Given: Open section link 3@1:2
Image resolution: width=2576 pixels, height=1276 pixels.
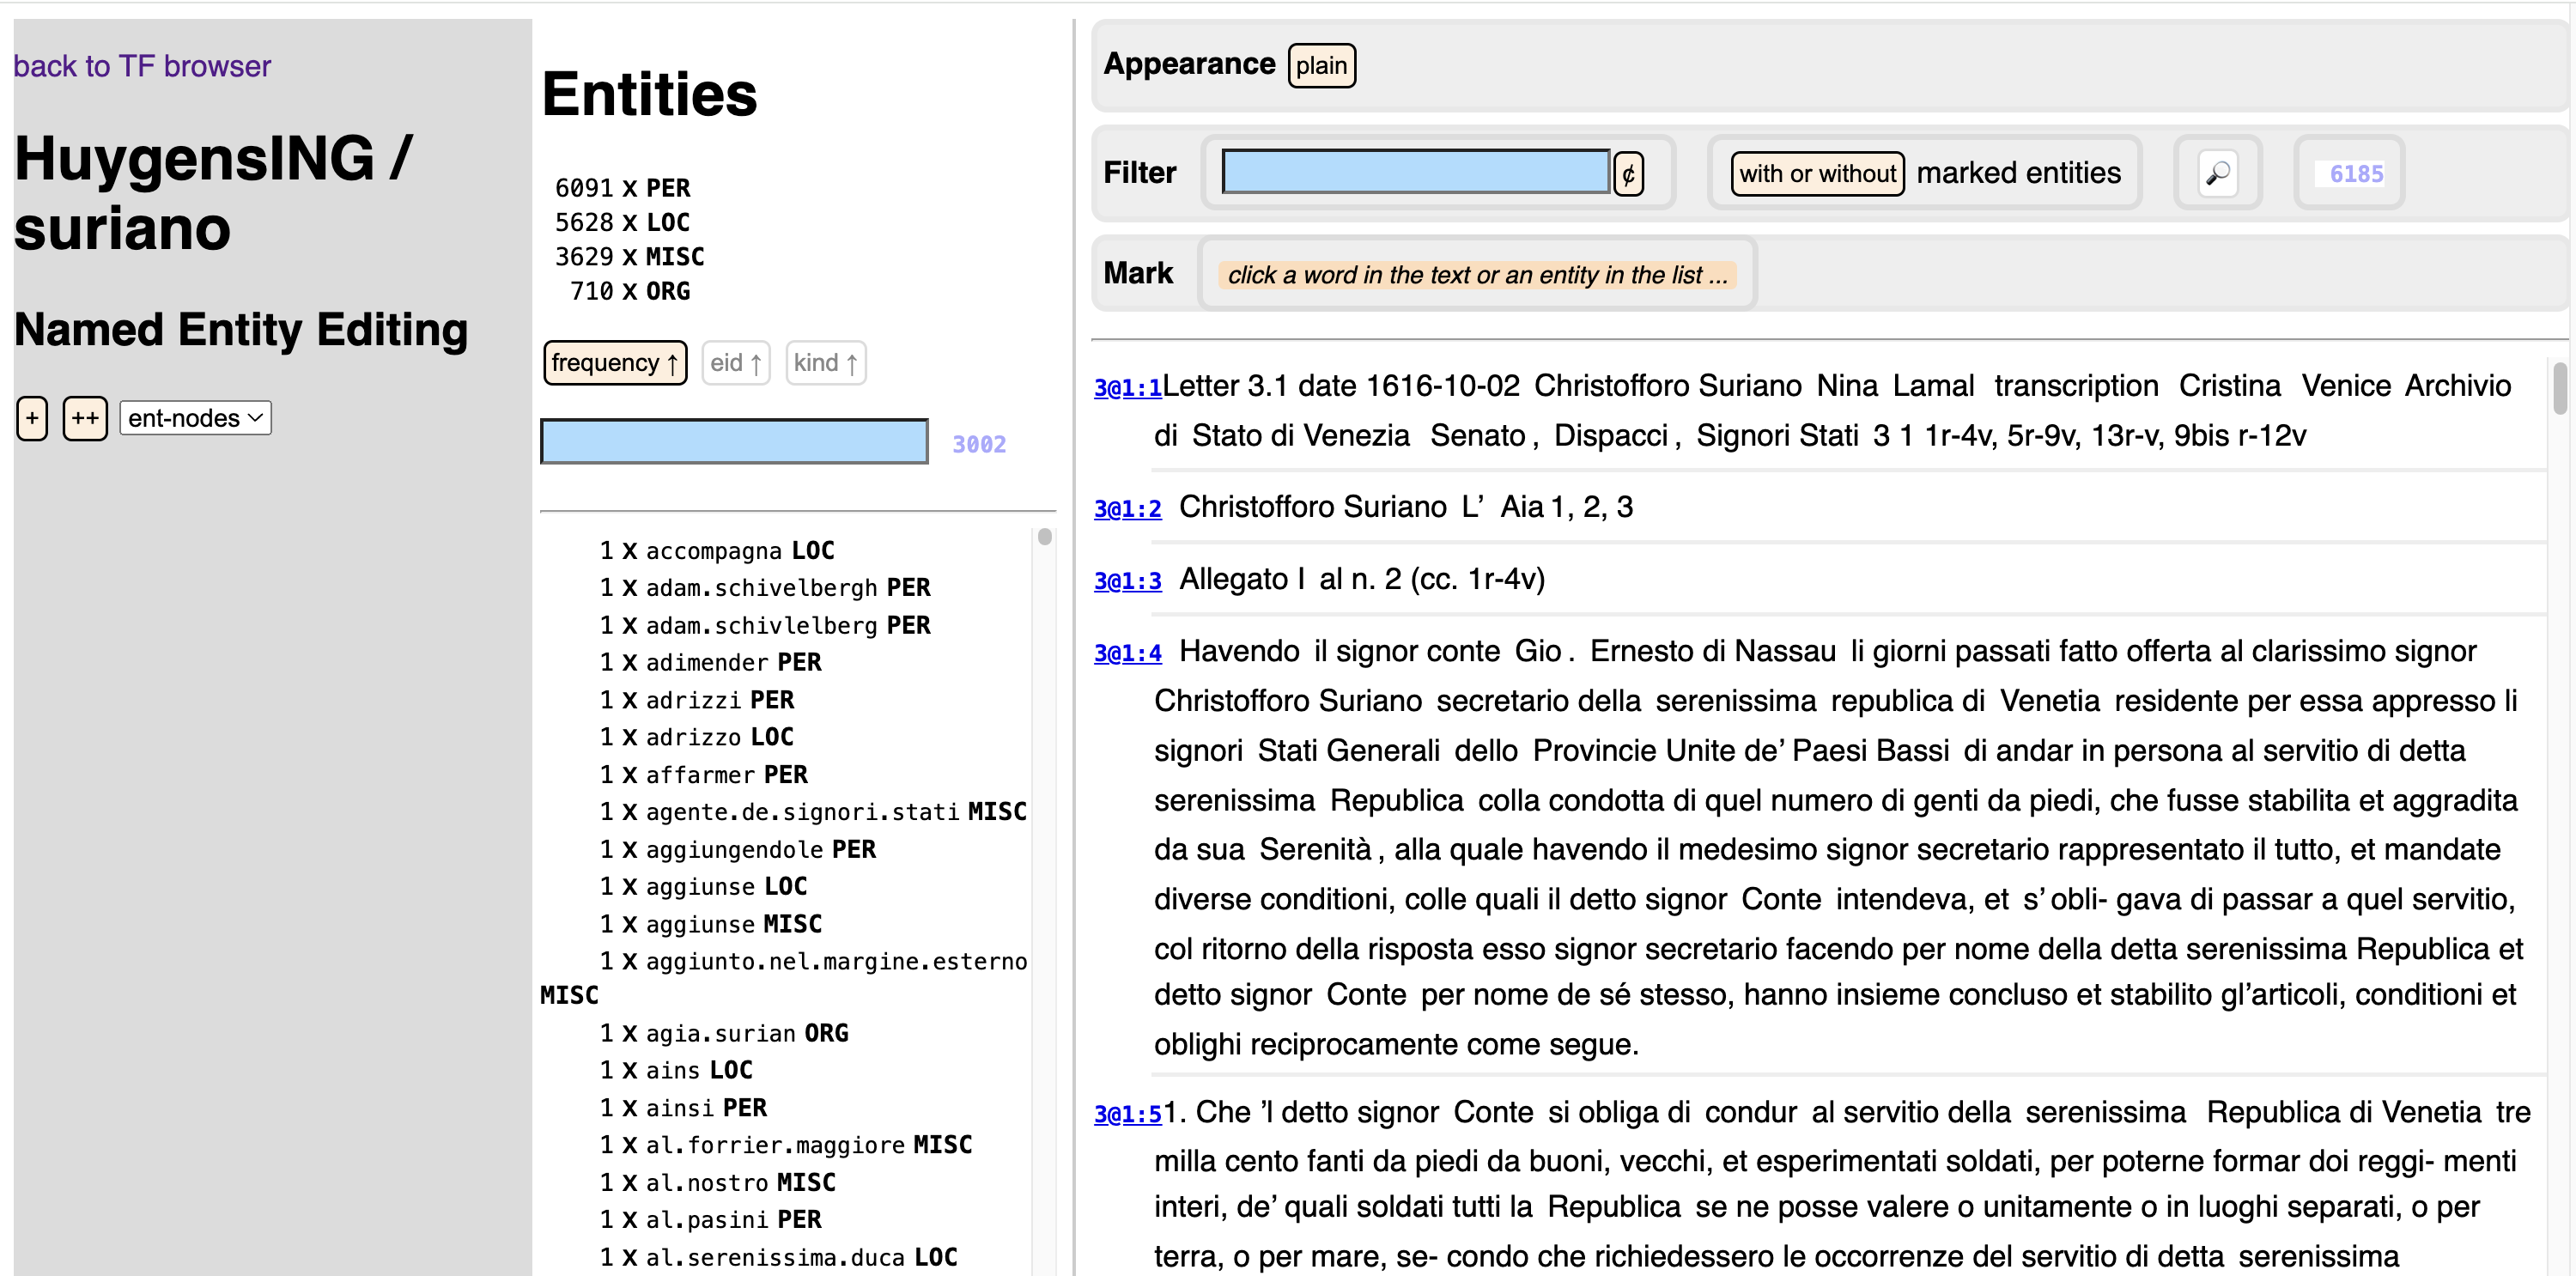Looking at the screenshot, I should [x=1127, y=508].
